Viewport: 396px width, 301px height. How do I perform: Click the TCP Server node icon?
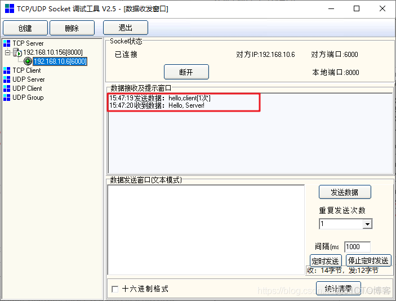coord(7,43)
